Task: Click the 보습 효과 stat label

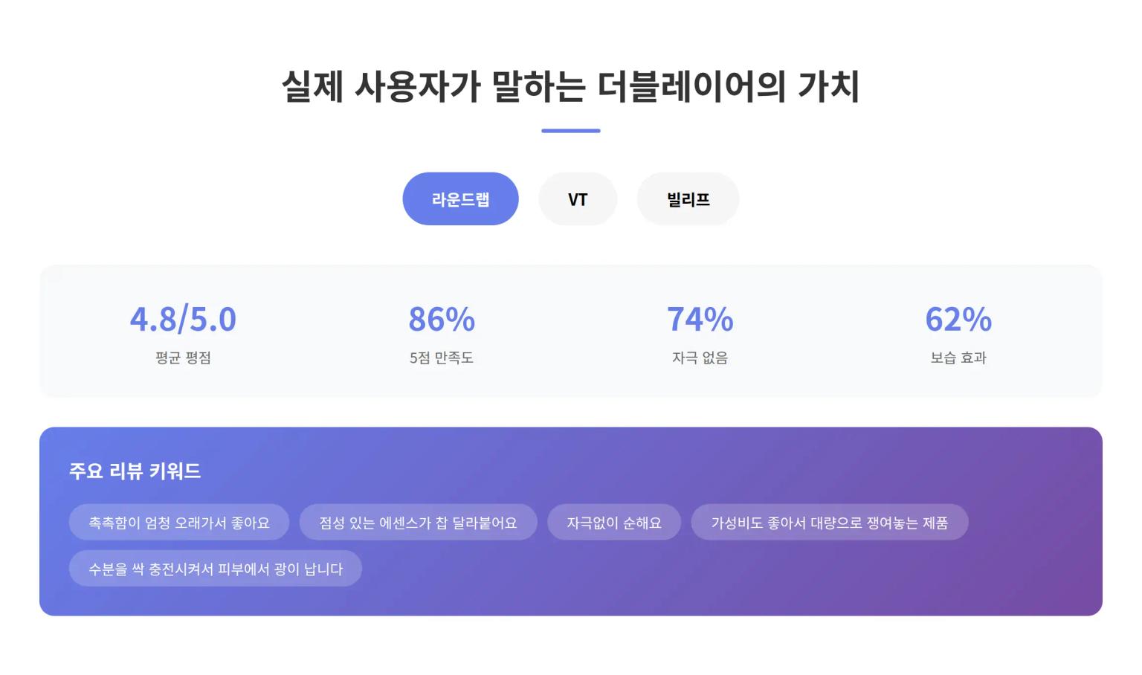Action: coord(958,358)
